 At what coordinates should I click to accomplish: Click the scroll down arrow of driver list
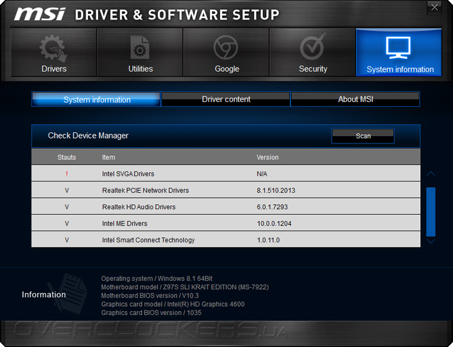click(x=431, y=241)
